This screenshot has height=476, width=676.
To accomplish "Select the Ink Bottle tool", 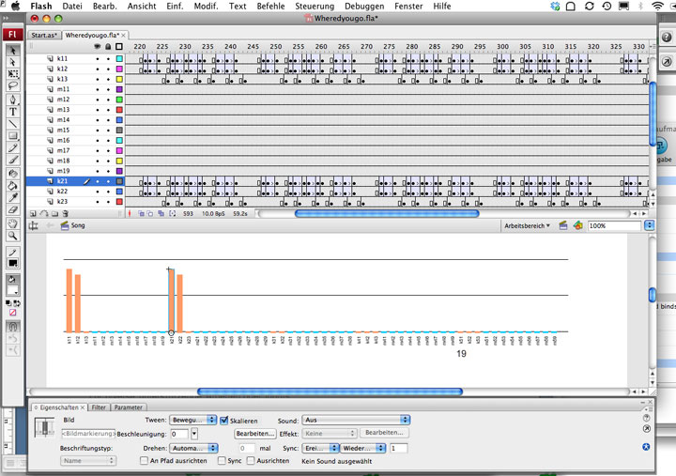I will click(13, 174).
